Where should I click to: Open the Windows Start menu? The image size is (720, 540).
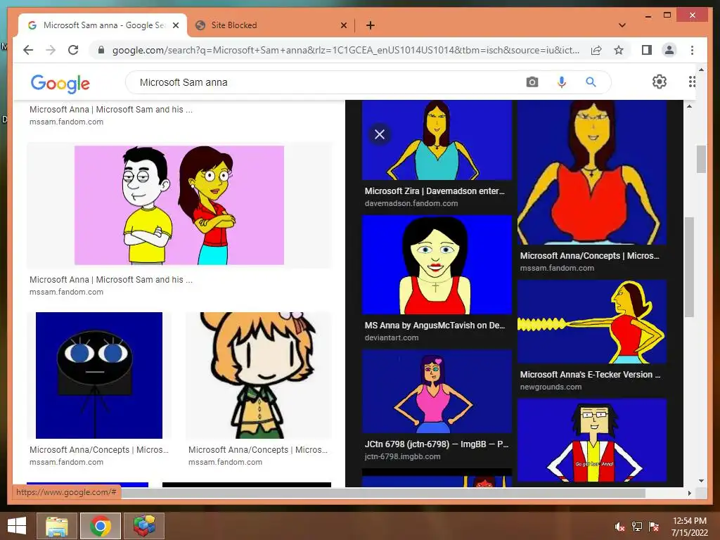tap(17, 526)
